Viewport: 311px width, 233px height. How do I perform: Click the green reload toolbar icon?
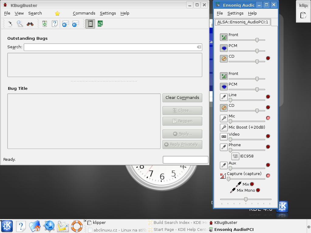pos(100,24)
